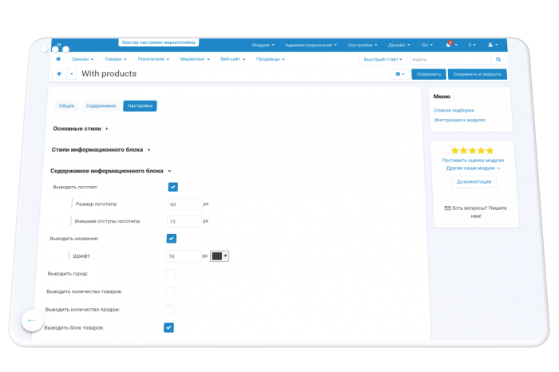This screenshot has height=372, width=559.
Task: Switch to the Общее tab
Action: 66,106
